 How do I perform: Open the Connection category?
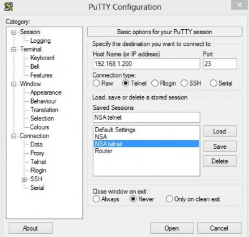point(34,136)
